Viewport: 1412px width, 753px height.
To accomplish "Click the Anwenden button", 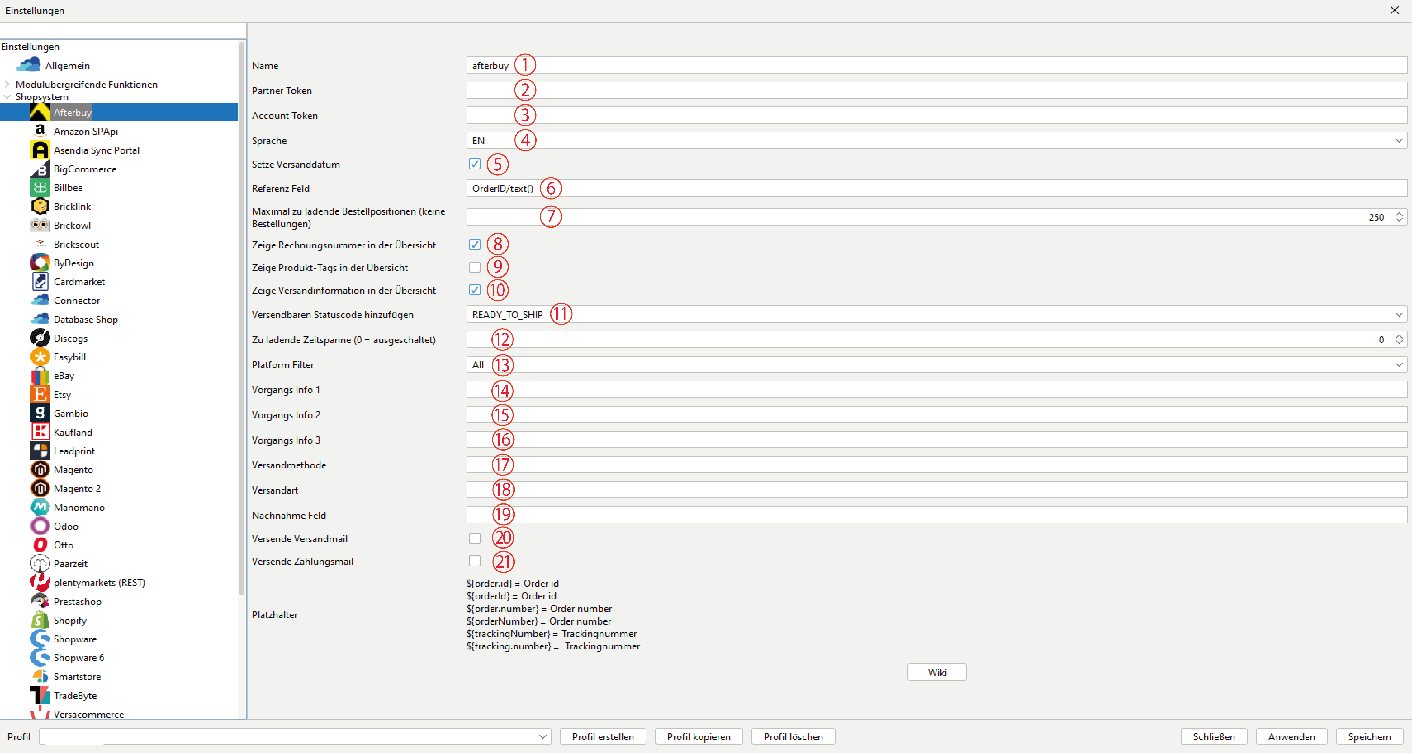I will [x=1291, y=737].
